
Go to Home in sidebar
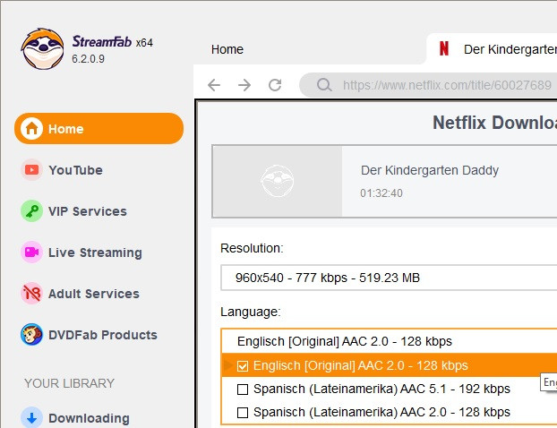tap(99, 129)
